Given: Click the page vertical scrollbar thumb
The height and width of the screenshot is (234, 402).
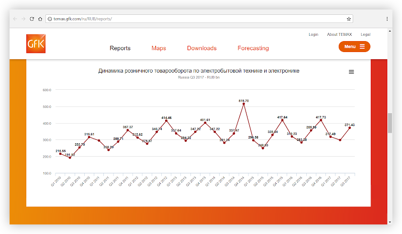Looking at the screenshot, I should click(x=390, y=126).
